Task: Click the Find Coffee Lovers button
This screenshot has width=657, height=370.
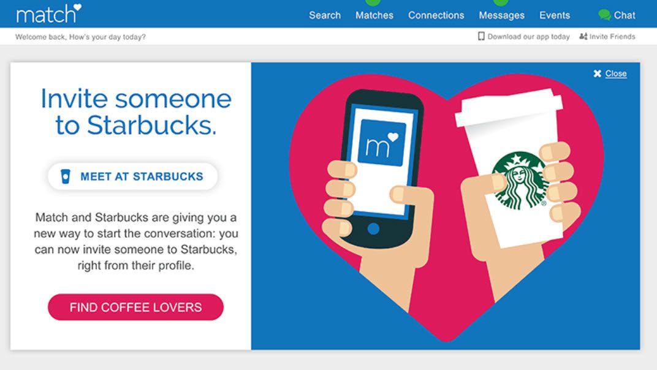Action: coord(136,307)
